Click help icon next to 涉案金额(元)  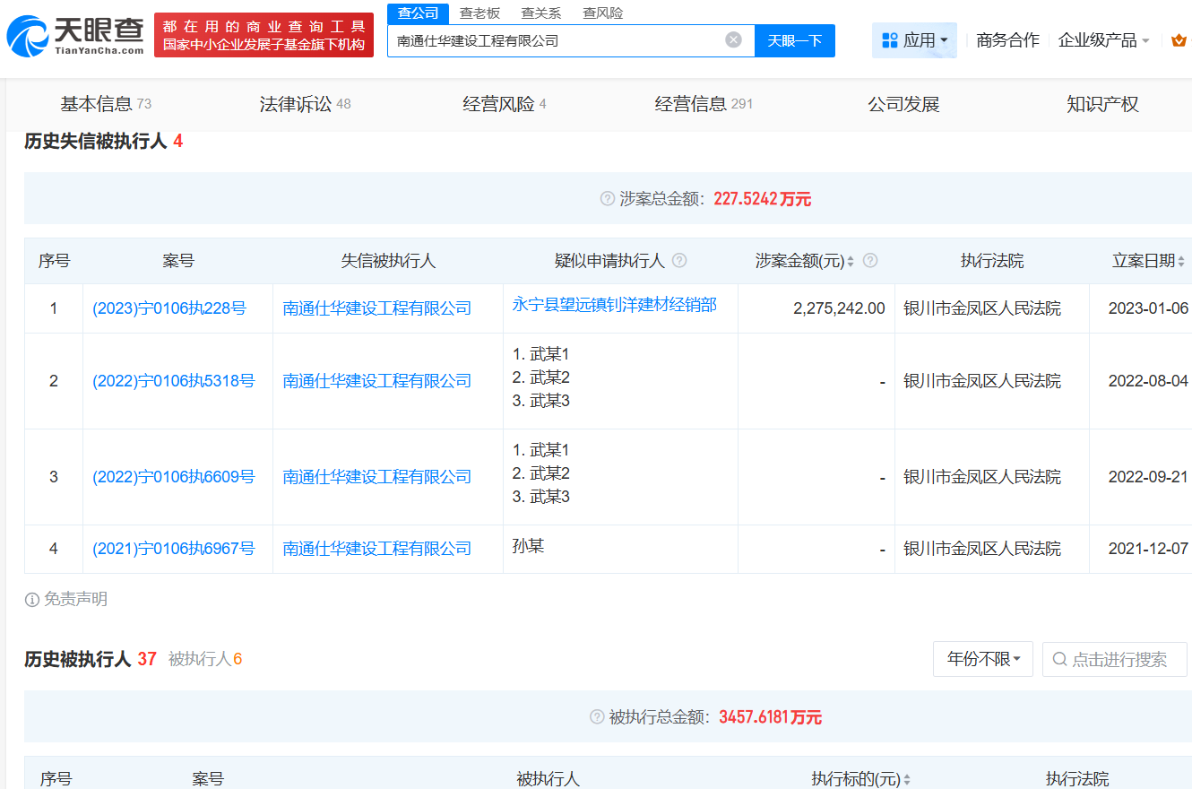869,261
